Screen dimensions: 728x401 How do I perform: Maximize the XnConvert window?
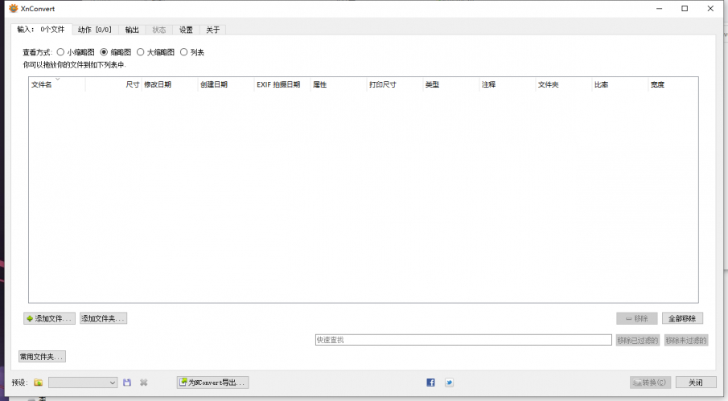[x=685, y=8]
